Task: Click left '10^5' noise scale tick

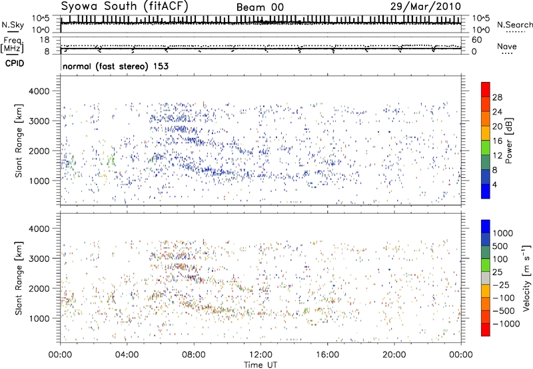Action: (41, 18)
